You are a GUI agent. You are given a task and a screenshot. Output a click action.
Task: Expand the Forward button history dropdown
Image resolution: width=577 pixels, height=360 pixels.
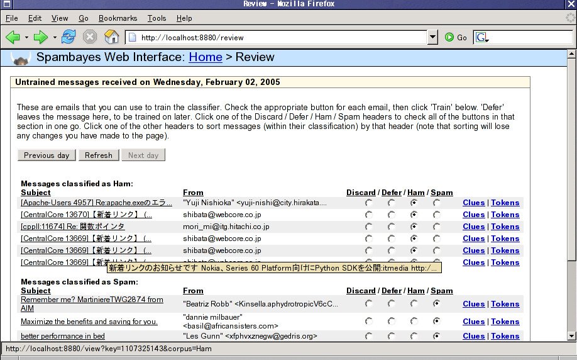pyautogui.click(x=55, y=38)
